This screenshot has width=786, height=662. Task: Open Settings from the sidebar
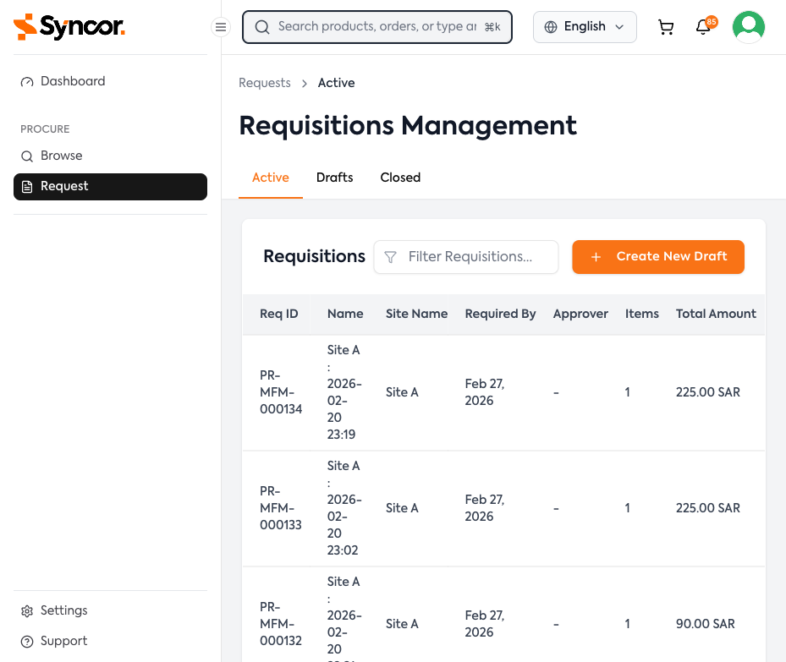[64, 610]
